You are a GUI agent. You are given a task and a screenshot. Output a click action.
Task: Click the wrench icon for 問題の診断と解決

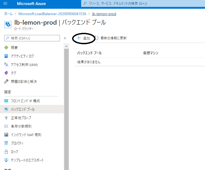tap(6, 82)
